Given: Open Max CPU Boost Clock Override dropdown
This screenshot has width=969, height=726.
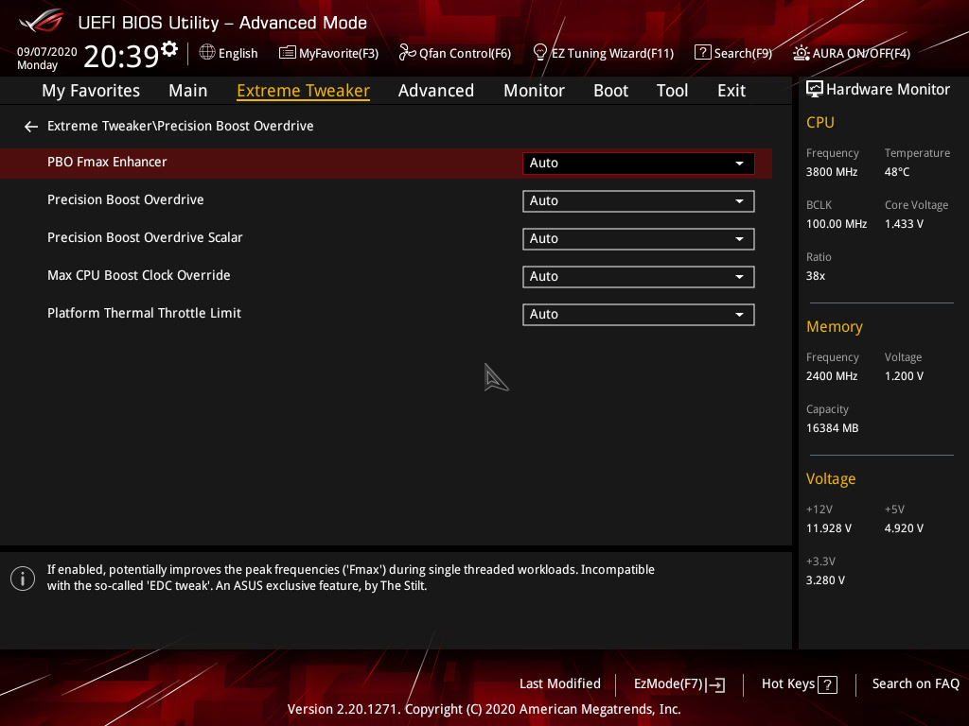Looking at the screenshot, I should coord(639,277).
